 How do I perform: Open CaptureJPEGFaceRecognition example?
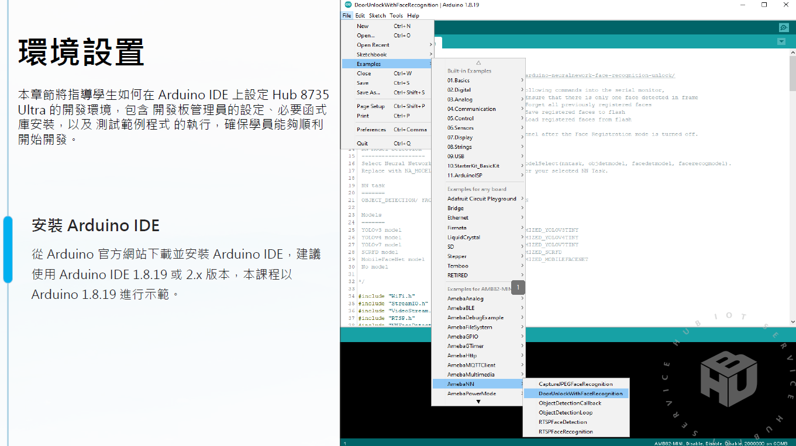(x=576, y=384)
